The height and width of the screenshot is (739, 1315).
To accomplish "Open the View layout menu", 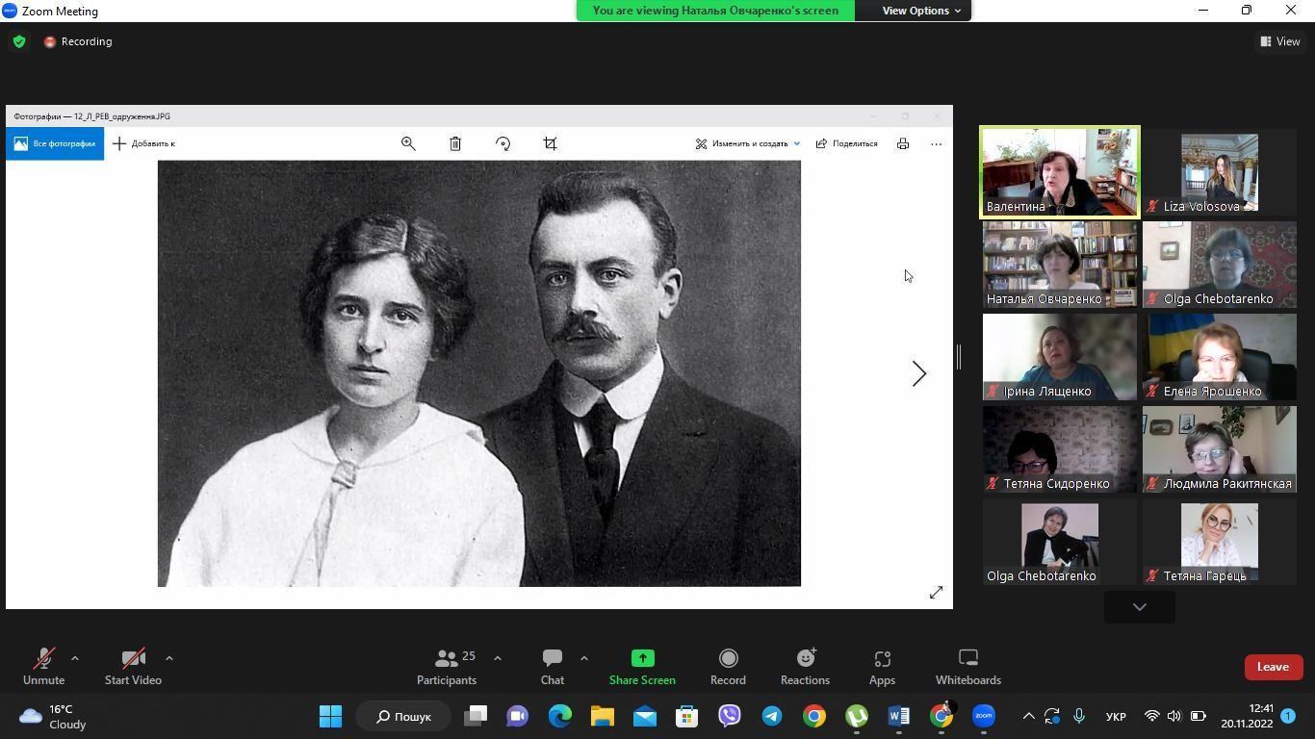I will click(1280, 41).
